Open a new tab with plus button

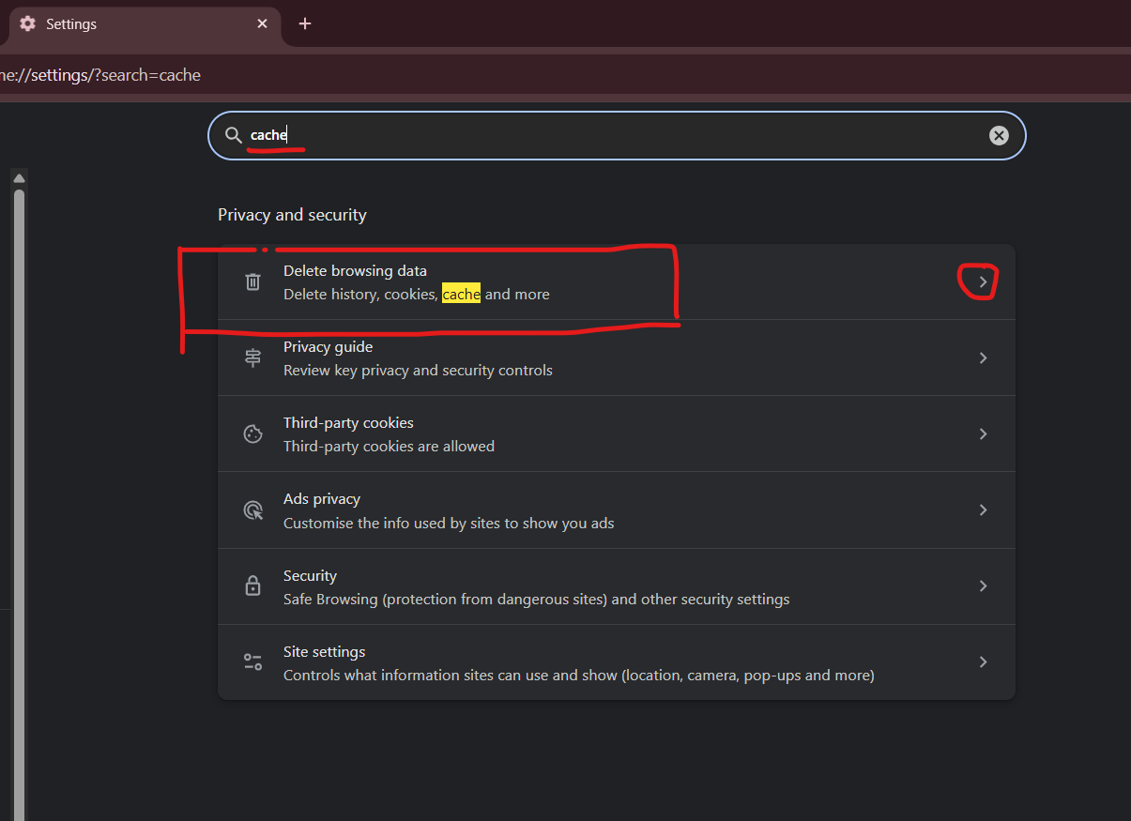tap(304, 23)
